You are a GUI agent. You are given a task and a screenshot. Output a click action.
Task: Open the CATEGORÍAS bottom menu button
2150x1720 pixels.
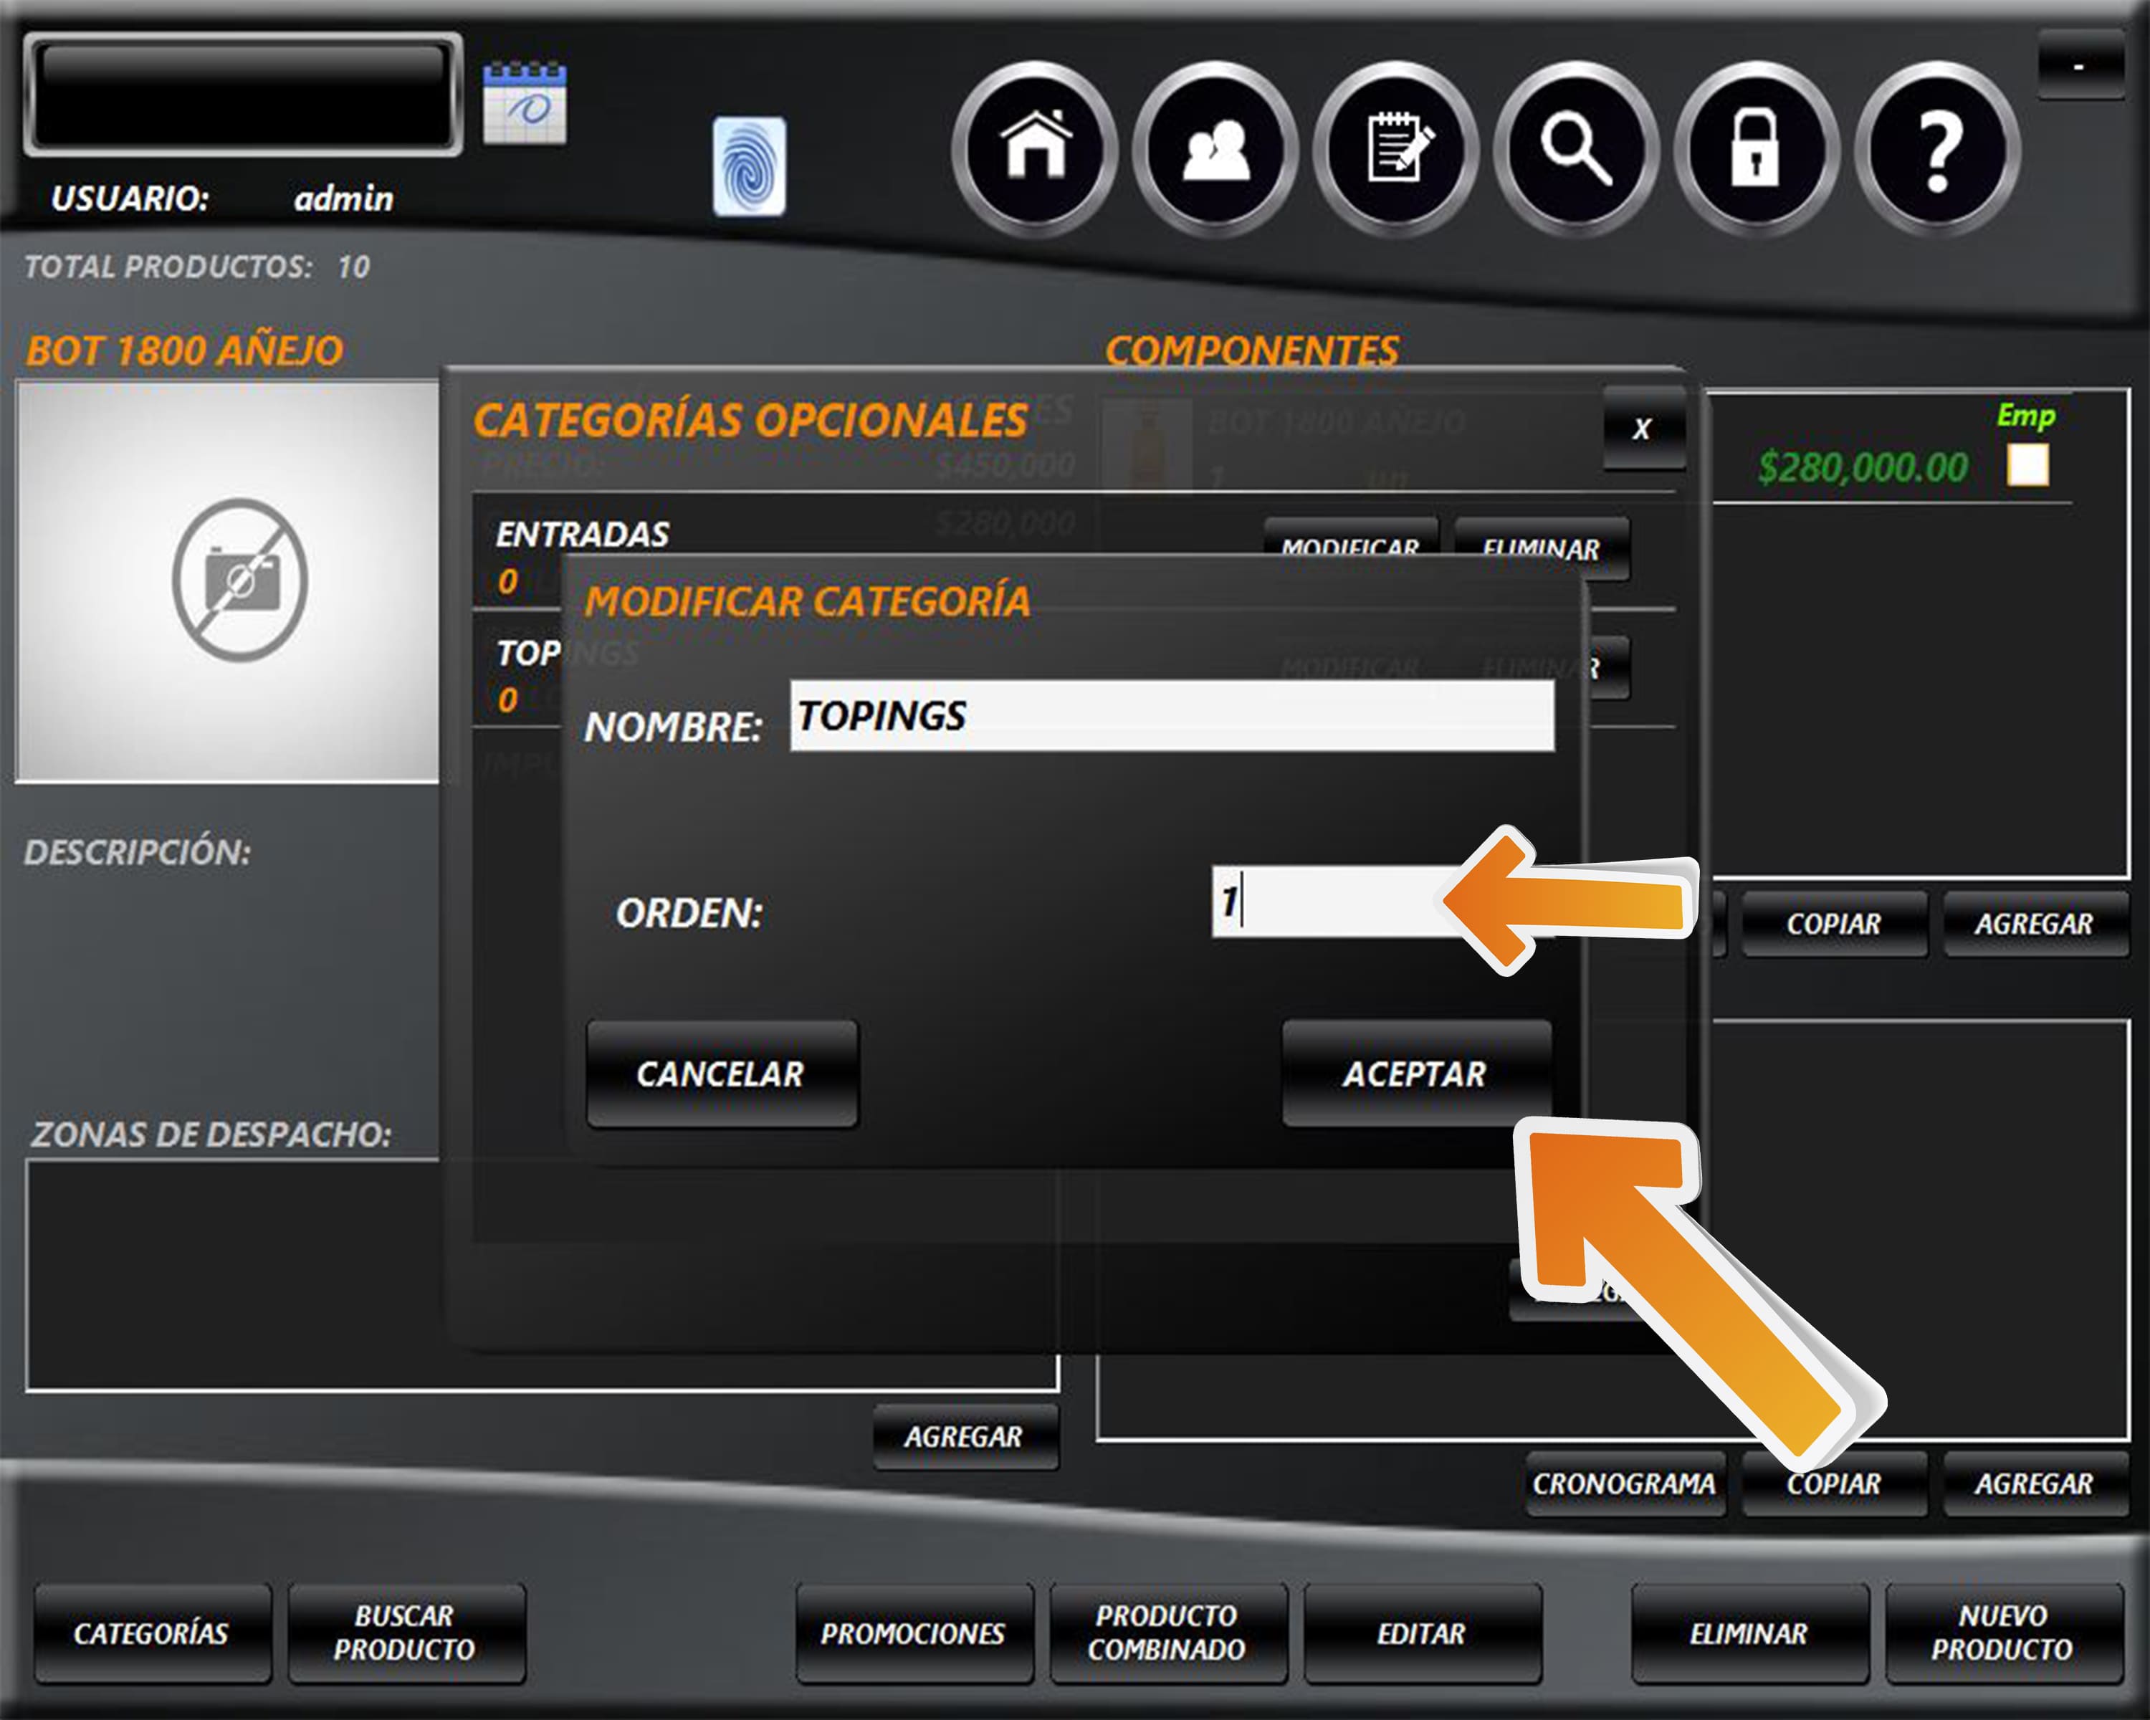(152, 1633)
